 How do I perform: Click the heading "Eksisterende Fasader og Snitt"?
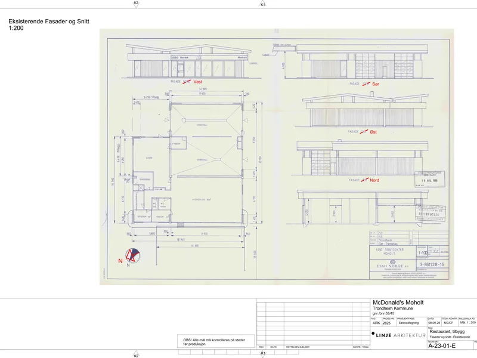pyautogui.click(x=49, y=21)
